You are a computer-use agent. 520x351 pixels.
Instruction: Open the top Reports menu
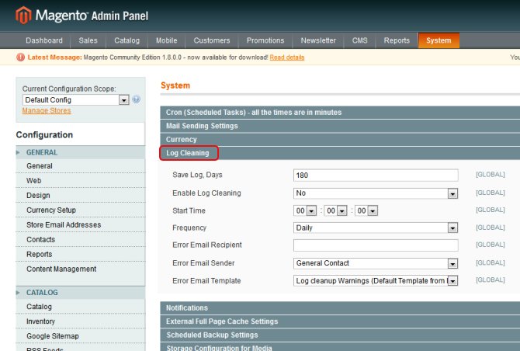coord(397,40)
